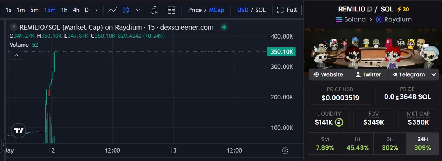Image resolution: width=442 pixels, height=161 pixels.
Task: Select the D daily timeframe
Action: [x=87, y=10]
